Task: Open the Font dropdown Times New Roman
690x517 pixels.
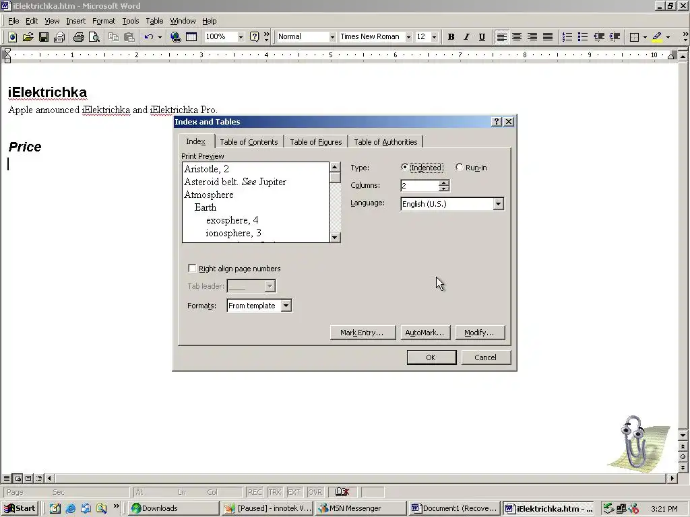Action: [x=408, y=37]
